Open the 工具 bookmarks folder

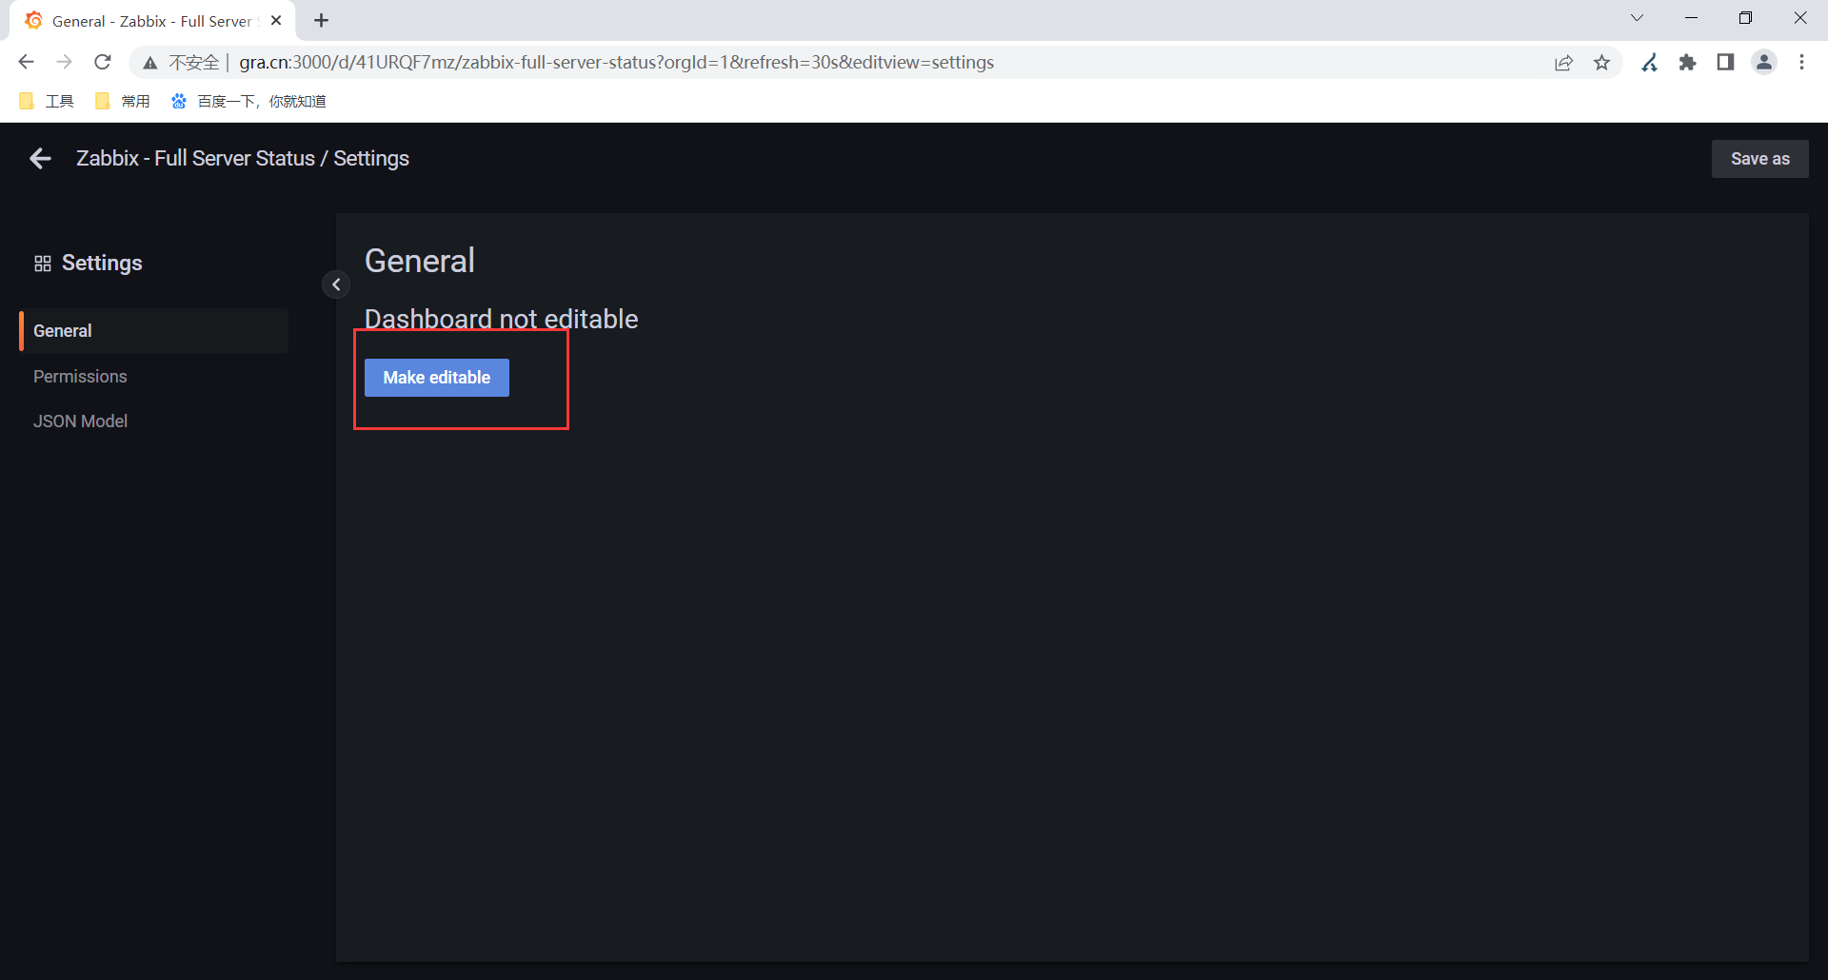47,101
